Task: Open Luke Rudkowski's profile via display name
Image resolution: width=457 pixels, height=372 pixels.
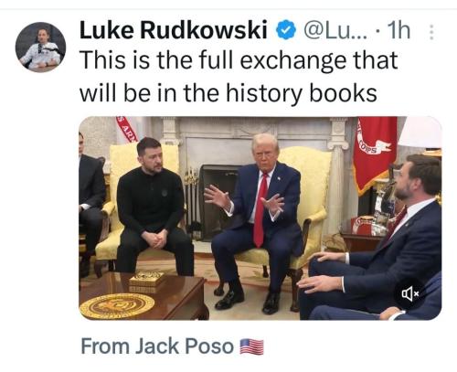Action: click(174, 30)
